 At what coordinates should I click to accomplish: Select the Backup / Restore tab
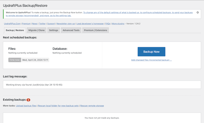coord(15,30)
